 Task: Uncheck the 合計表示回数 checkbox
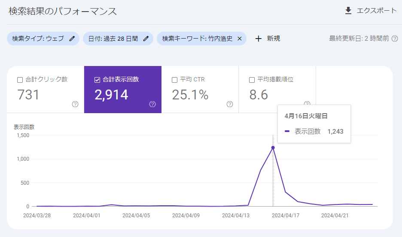pos(97,80)
